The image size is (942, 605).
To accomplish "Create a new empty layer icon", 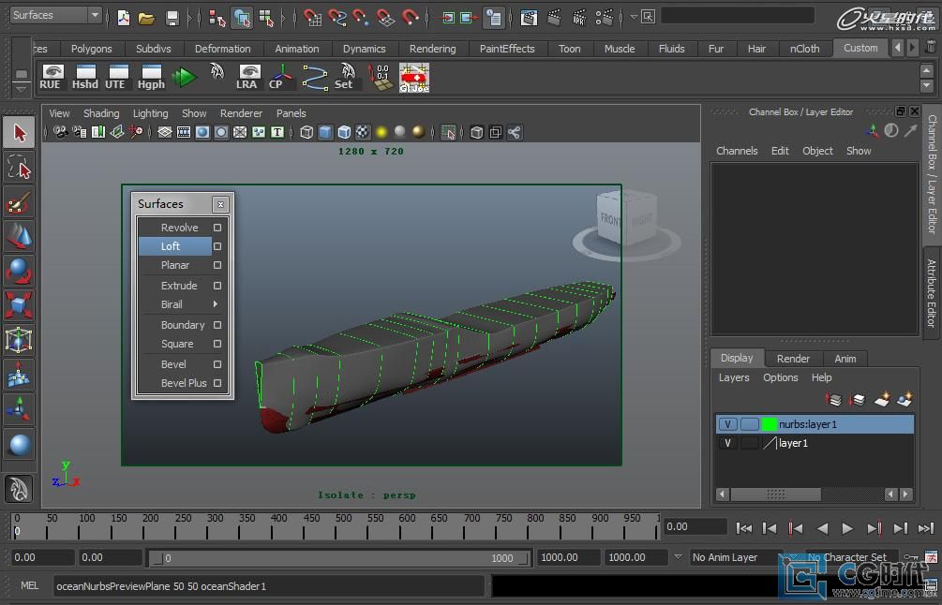I will (x=881, y=399).
